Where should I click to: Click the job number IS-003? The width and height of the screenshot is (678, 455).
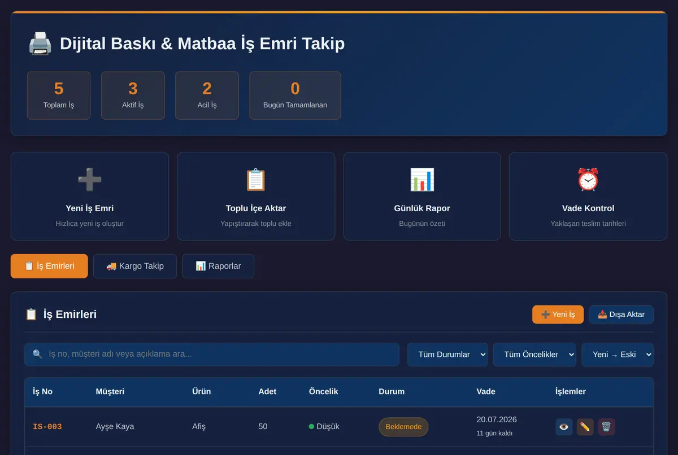point(47,427)
